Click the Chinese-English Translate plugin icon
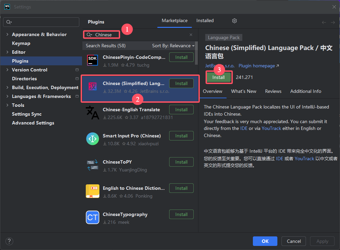340x250 pixels. pyautogui.click(x=93, y=113)
